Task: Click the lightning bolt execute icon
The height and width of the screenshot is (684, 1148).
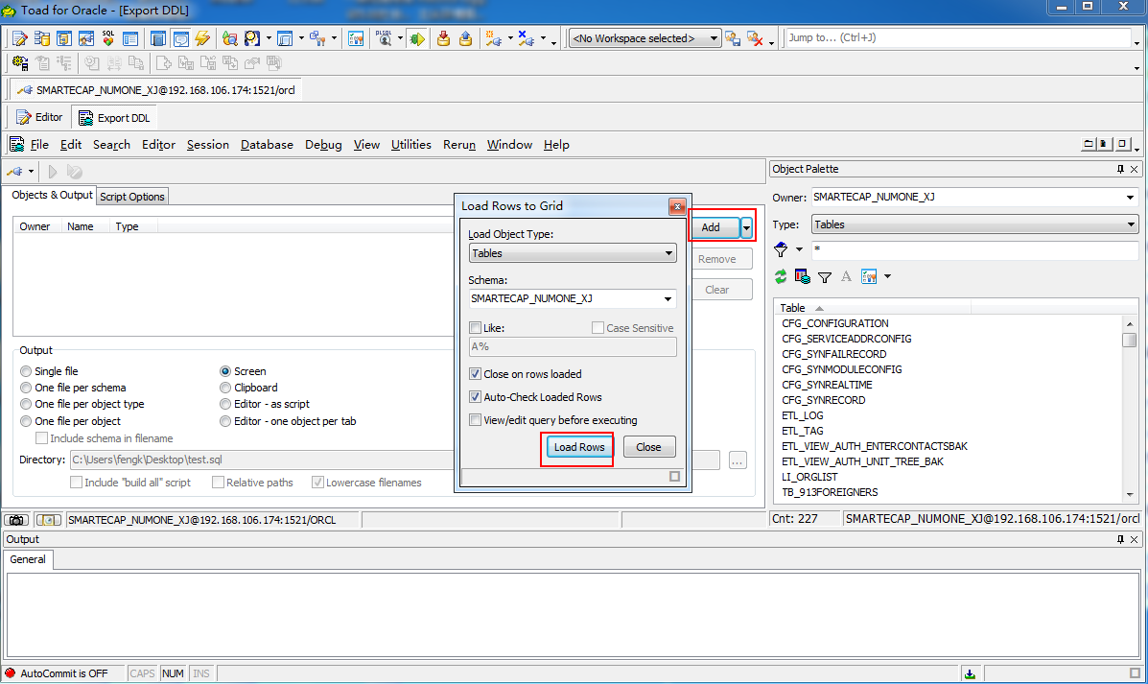Action: (202, 38)
